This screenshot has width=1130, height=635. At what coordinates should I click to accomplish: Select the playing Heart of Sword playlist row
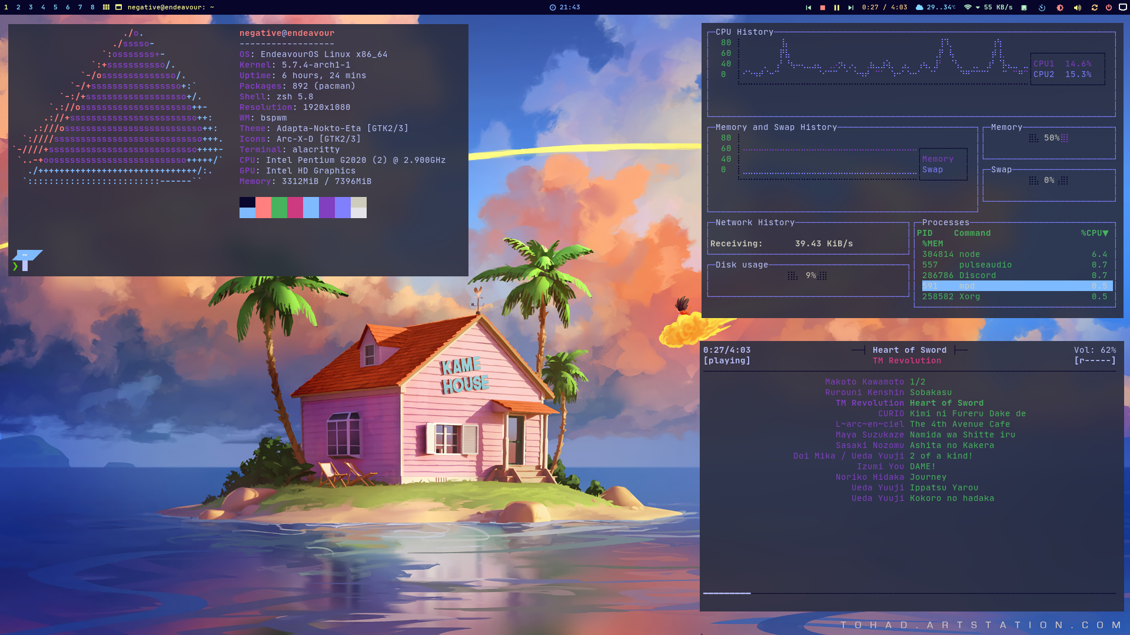pyautogui.click(x=909, y=403)
